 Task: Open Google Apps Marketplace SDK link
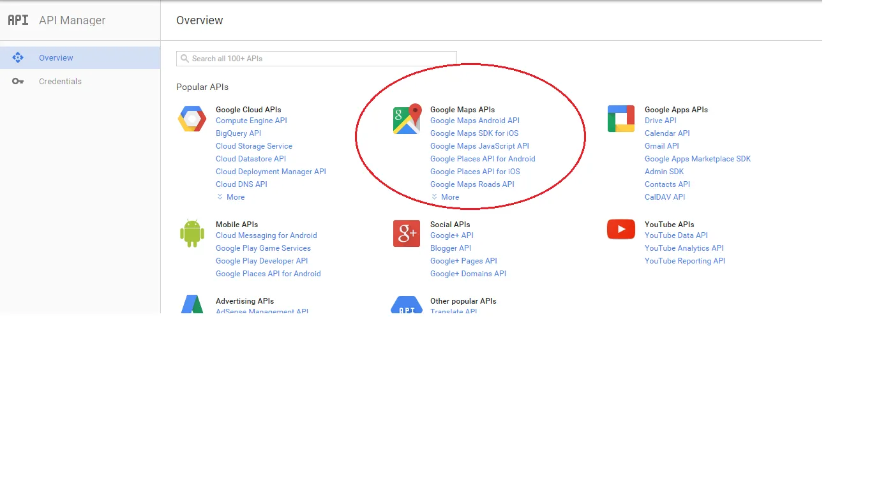pos(698,159)
